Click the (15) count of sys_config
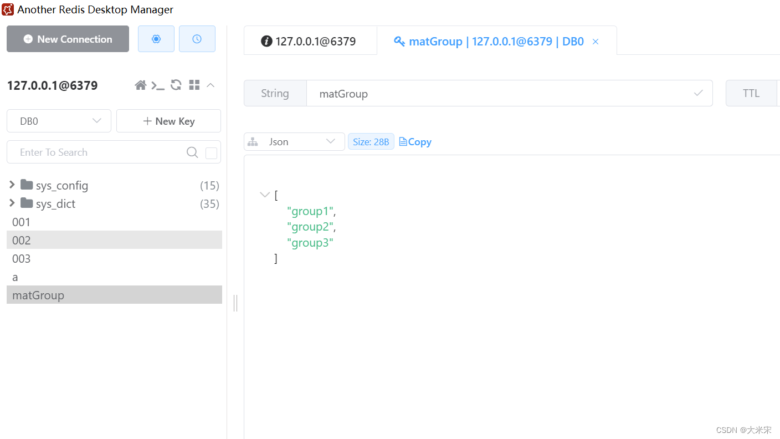 209,185
